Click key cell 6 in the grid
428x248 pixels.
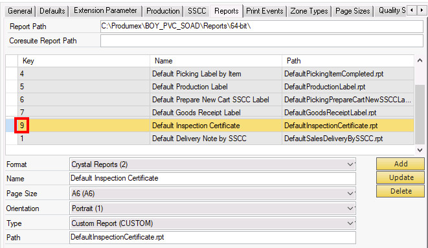(x=84, y=100)
